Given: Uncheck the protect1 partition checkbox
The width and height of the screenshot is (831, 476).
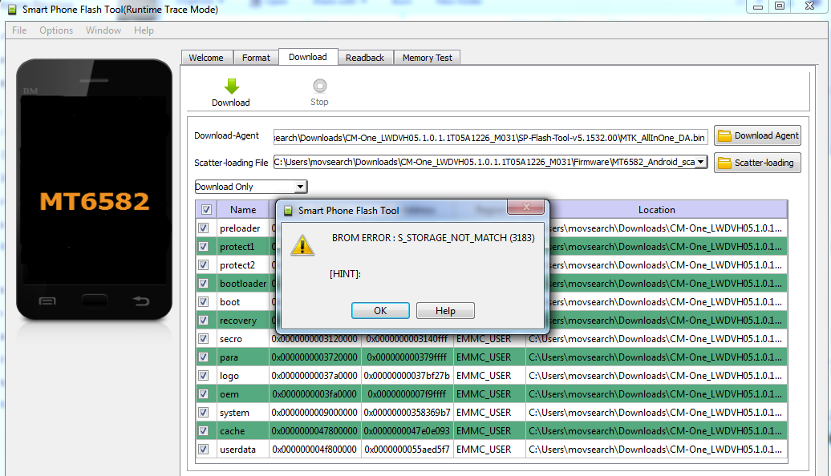Looking at the screenshot, I should point(203,247).
